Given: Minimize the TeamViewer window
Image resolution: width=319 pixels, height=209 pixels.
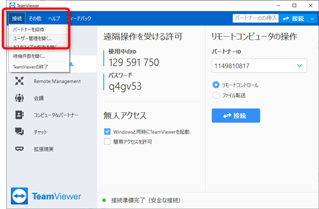Looking at the screenshot, I should (x=278, y=6).
